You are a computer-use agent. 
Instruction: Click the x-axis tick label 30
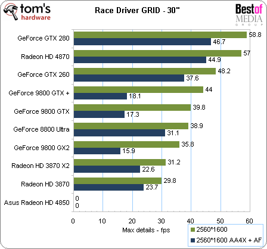click(x=162, y=221)
